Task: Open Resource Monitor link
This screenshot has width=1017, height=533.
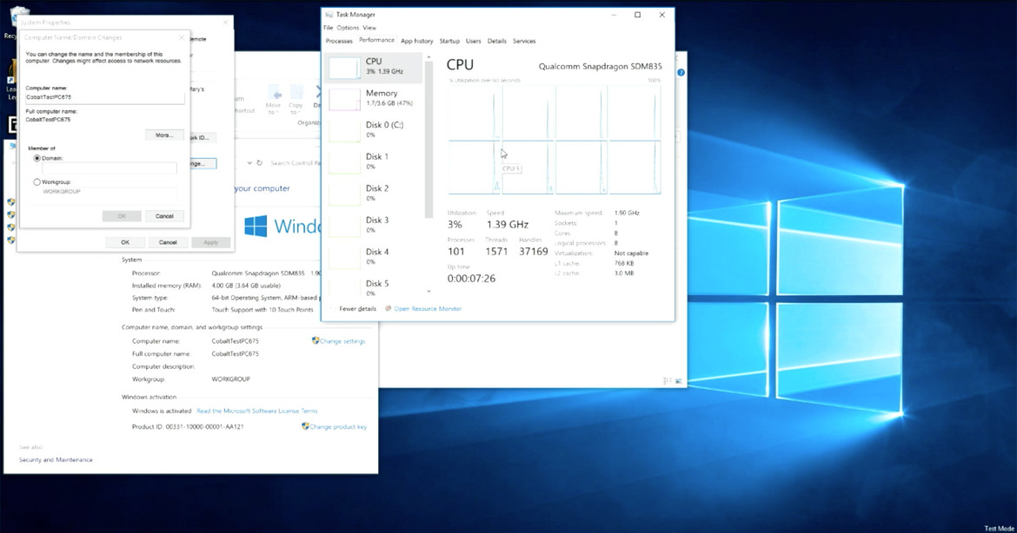Action: click(x=428, y=309)
